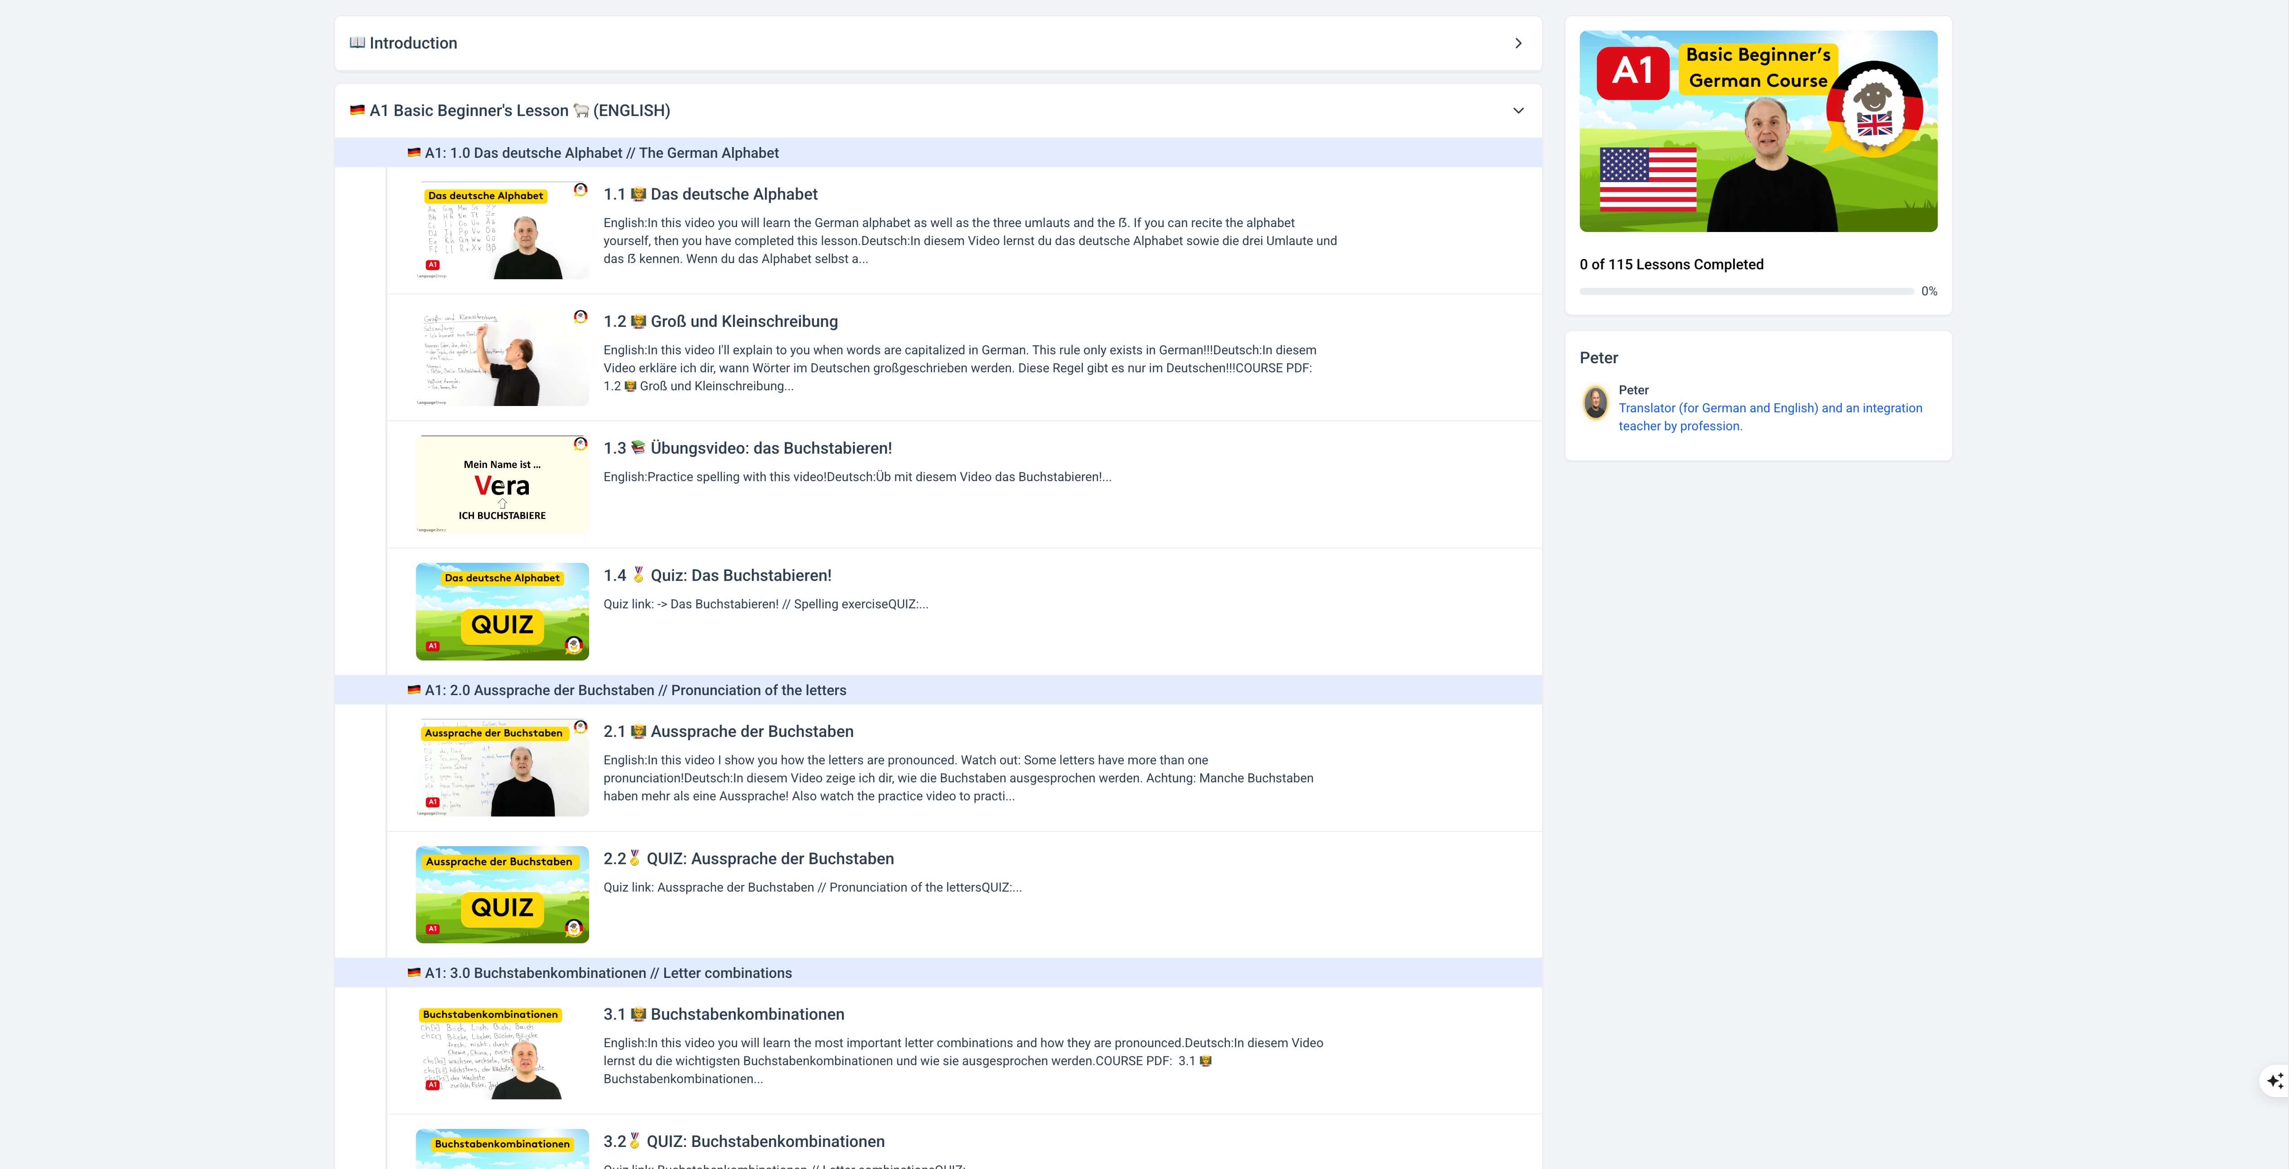The height and width of the screenshot is (1169, 2289).
Task: Open section A1: 1.0 Das deutsche Alphabet
Action: click(601, 153)
